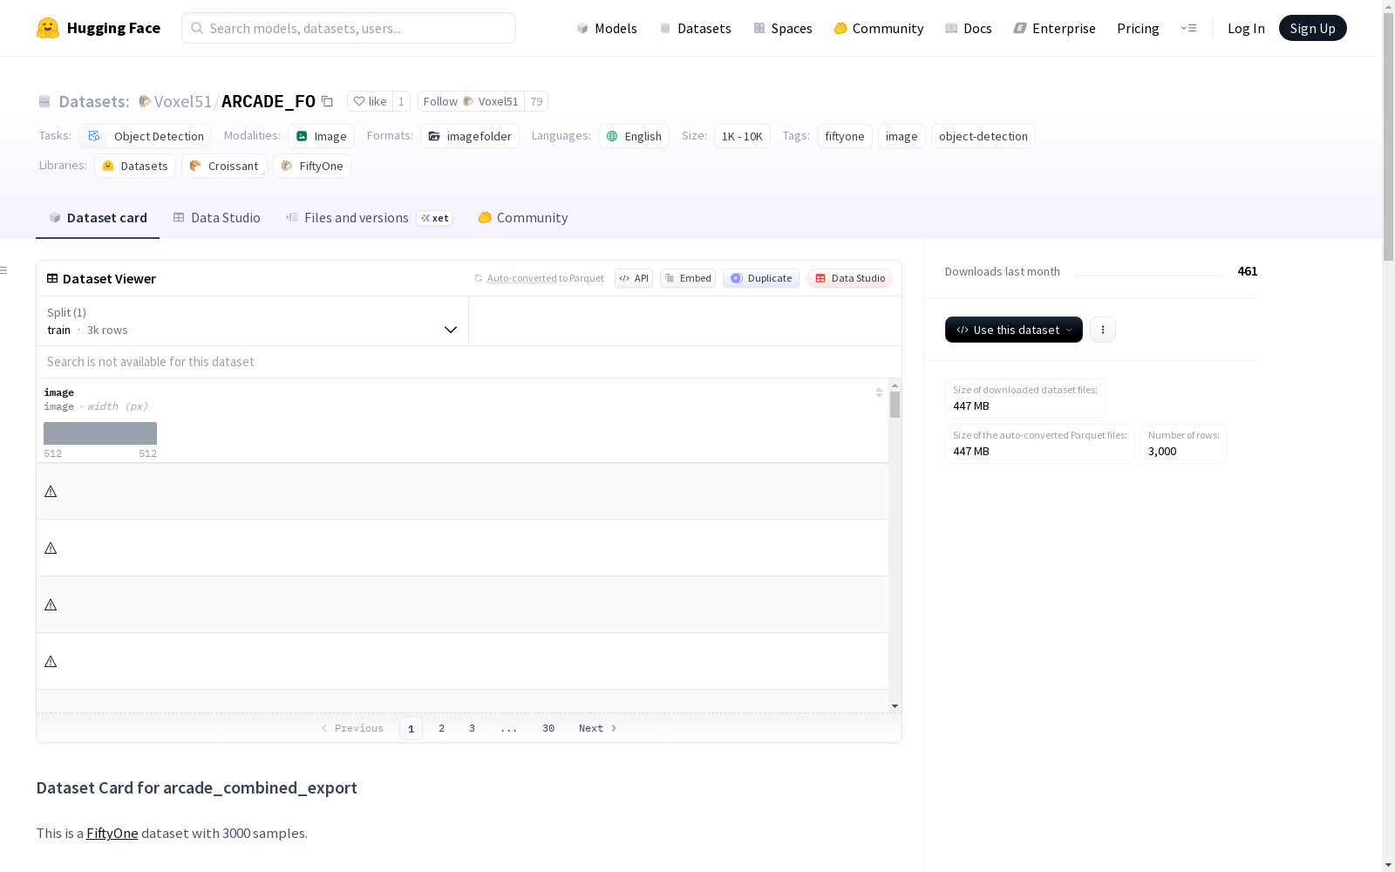Open the three-dot options next to Use this dataset

(x=1103, y=330)
